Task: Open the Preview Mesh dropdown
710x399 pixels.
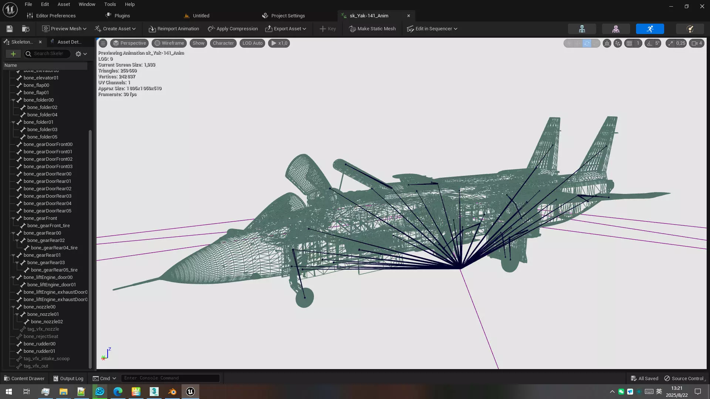Action: 64,29
